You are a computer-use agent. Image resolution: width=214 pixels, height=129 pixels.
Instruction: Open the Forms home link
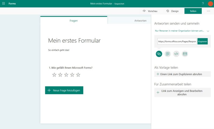coord(12,3)
